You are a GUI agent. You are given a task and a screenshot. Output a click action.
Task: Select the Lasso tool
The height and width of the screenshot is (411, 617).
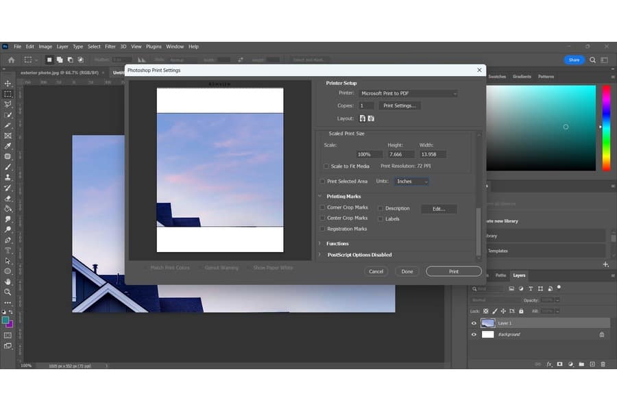8,104
